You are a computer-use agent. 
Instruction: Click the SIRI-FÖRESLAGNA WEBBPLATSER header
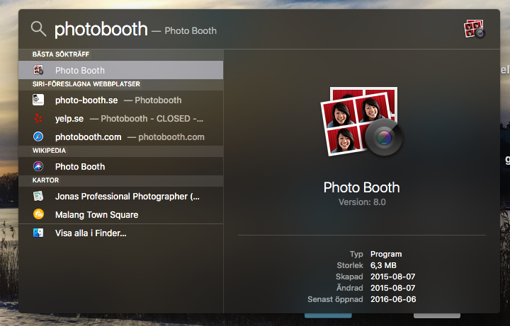tap(86, 84)
